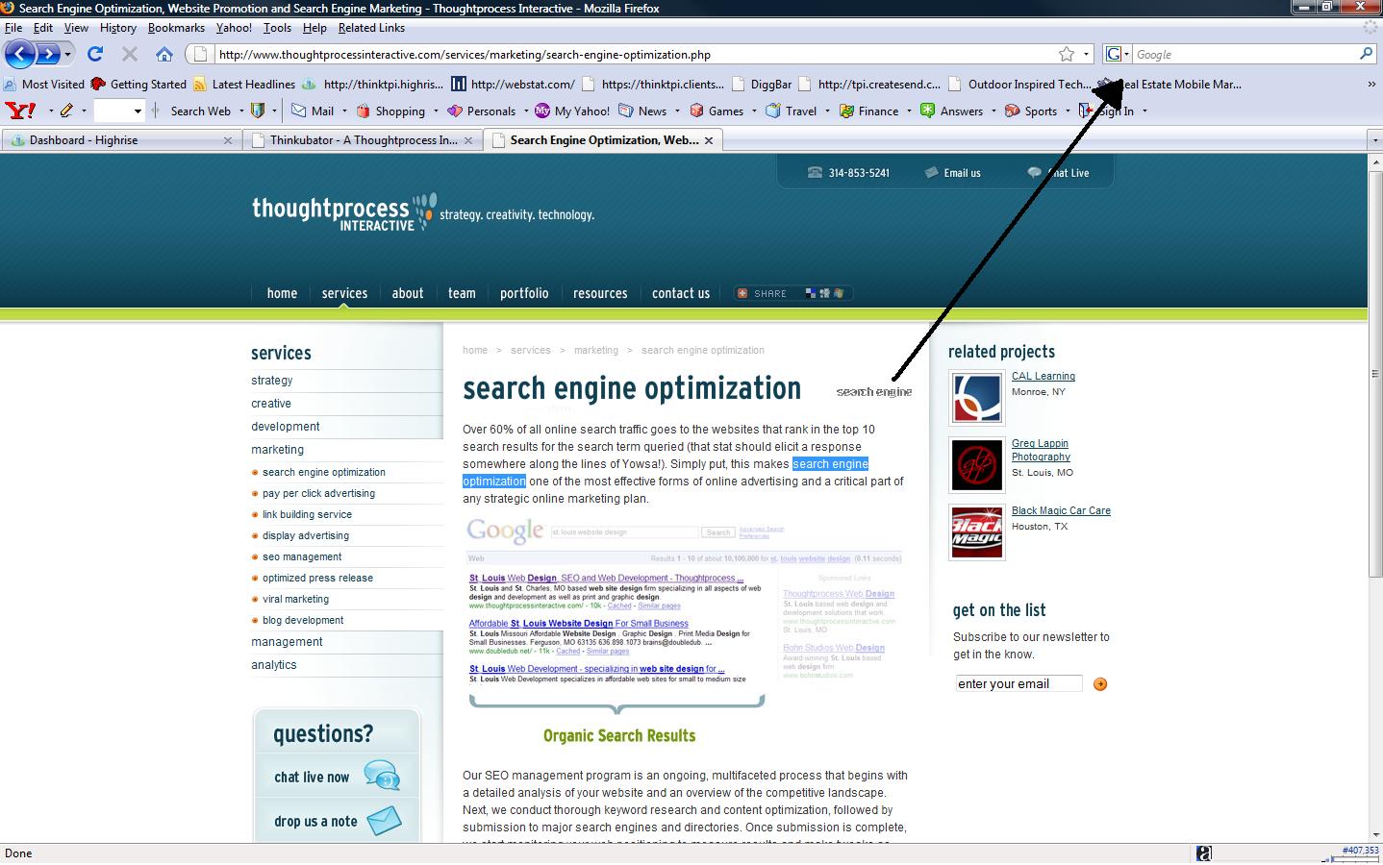Open seo management sidebar link
This screenshot has height=865, width=1383.
(x=302, y=556)
